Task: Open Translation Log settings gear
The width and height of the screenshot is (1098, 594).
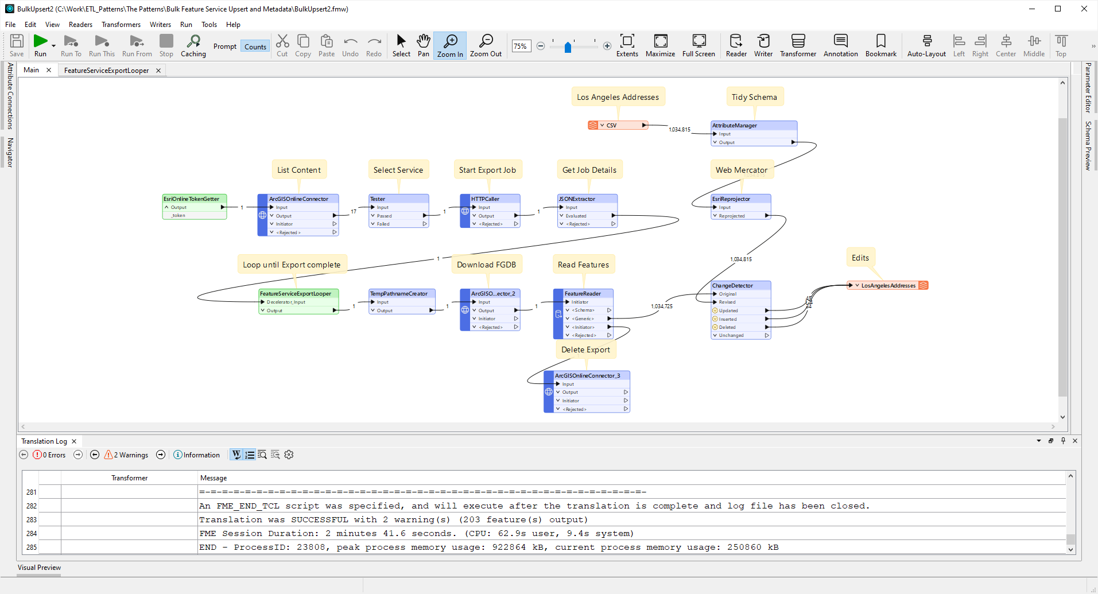Action: 289,455
